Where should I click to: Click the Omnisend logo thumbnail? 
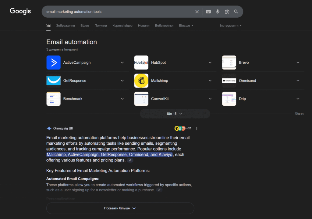point(229,80)
